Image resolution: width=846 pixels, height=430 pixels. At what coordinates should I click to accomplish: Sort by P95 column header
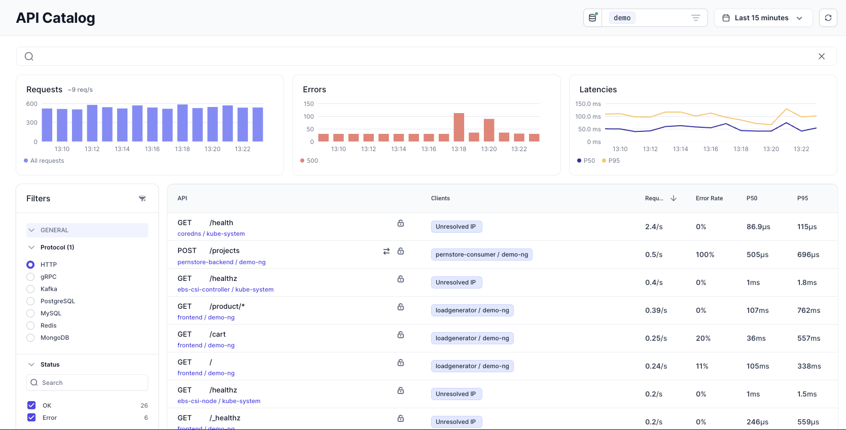pyautogui.click(x=802, y=198)
